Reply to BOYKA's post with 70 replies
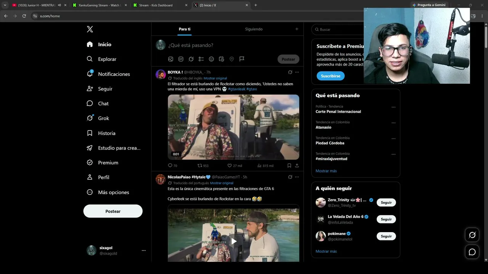 [x=173, y=166]
